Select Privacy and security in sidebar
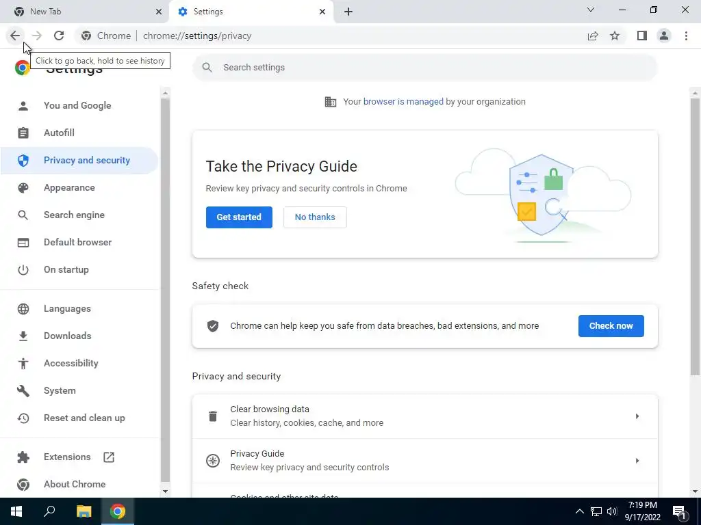This screenshot has width=701, height=525. 79,160
